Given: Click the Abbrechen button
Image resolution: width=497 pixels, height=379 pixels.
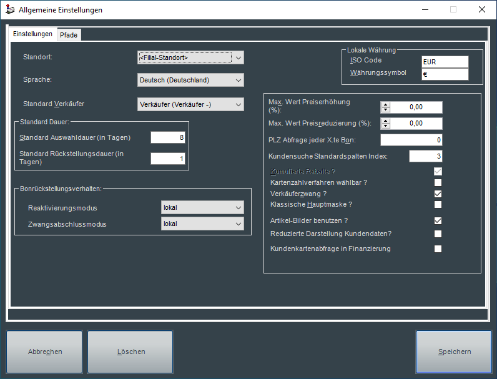Looking at the screenshot, I should click(x=45, y=352).
